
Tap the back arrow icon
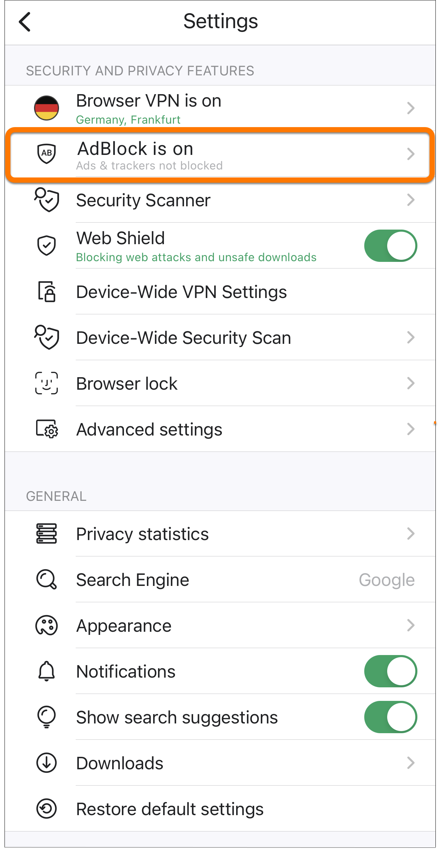[25, 22]
